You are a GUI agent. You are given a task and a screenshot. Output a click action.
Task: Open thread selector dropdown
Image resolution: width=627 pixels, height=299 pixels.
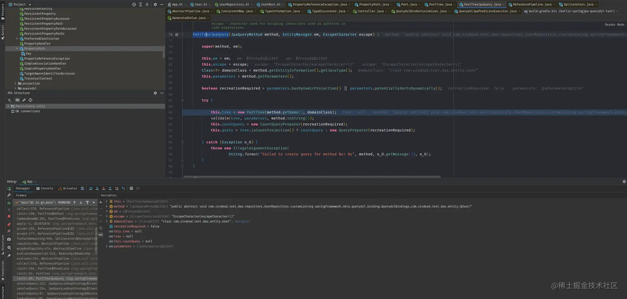[94, 203]
